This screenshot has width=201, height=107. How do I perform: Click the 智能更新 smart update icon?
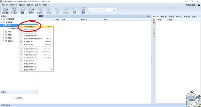click(40, 11)
